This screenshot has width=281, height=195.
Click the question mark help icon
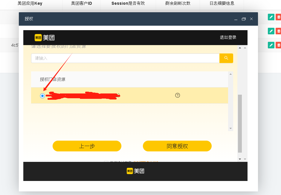[177, 95]
